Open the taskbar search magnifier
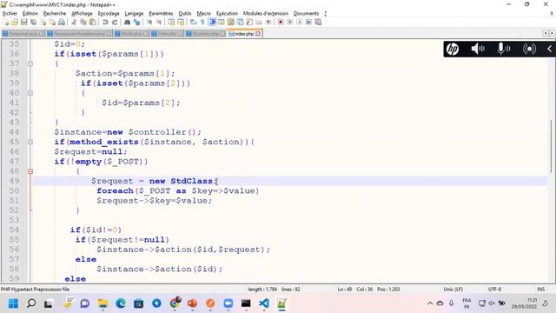The image size is (556, 313). pos(31,303)
